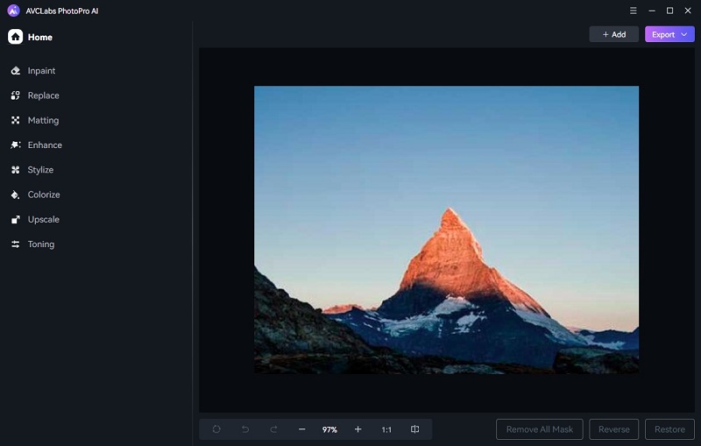Undo the last action
The height and width of the screenshot is (446, 701).
pyautogui.click(x=245, y=429)
